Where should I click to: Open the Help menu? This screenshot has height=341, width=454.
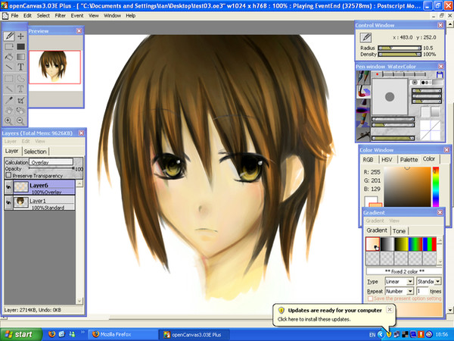pyautogui.click(x=131, y=16)
